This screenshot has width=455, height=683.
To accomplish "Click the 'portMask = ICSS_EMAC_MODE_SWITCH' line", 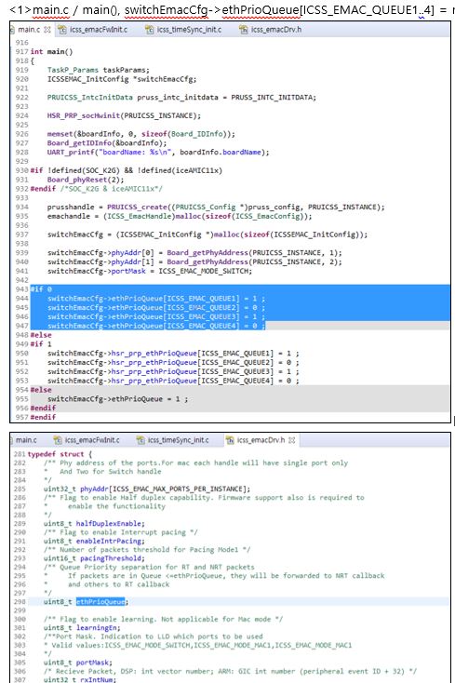I will click(x=150, y=271).
